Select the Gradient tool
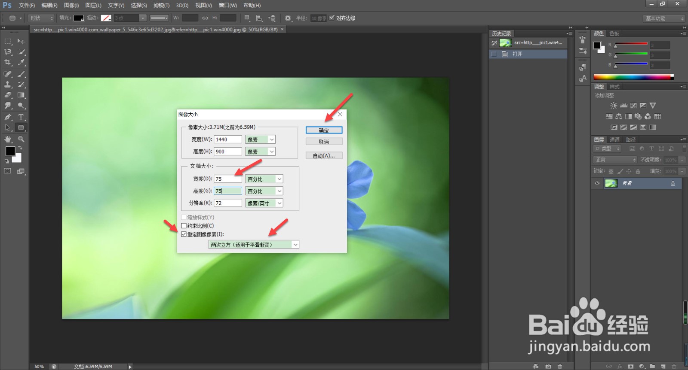688x370 pixels. click(21, 95)
